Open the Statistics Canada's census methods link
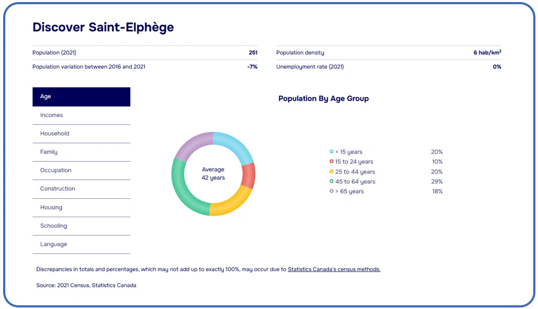The width and height of the screenshot is (538, 309). click(334, 269)
